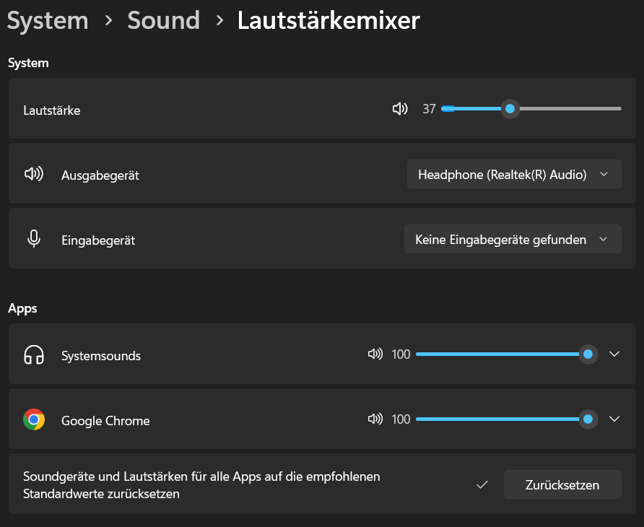Viewport: 644px width, 527px height.
Task: Click the checkmark beside Zurücksetzen
Action: point(482,485)
